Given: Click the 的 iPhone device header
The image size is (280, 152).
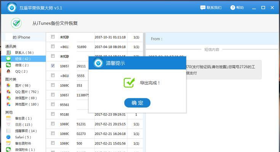Looking at the screenshot, I should point(23,37).
